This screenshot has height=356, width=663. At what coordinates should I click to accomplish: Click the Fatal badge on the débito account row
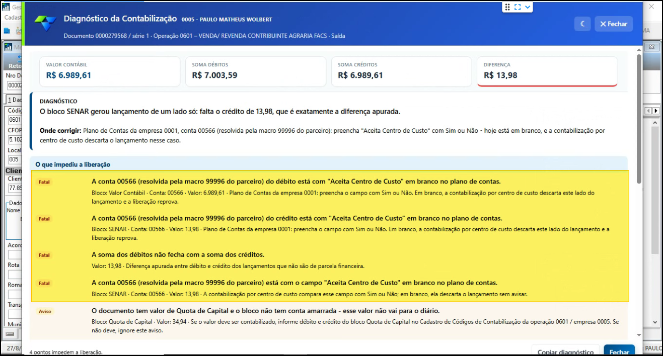(44, 182)
